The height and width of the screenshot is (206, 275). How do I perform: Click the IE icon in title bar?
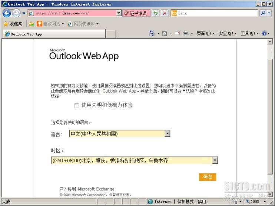(5, 4)
